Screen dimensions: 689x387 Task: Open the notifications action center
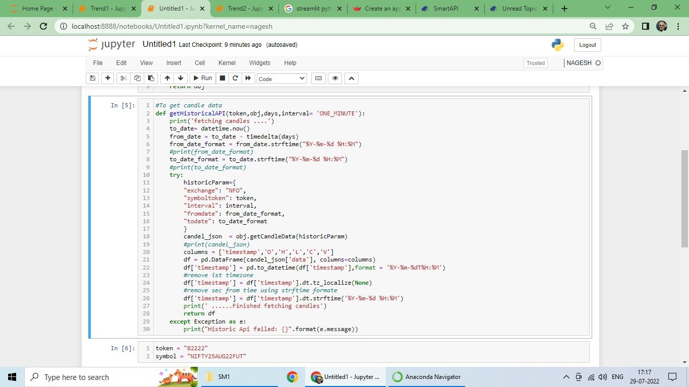[672, 377]
